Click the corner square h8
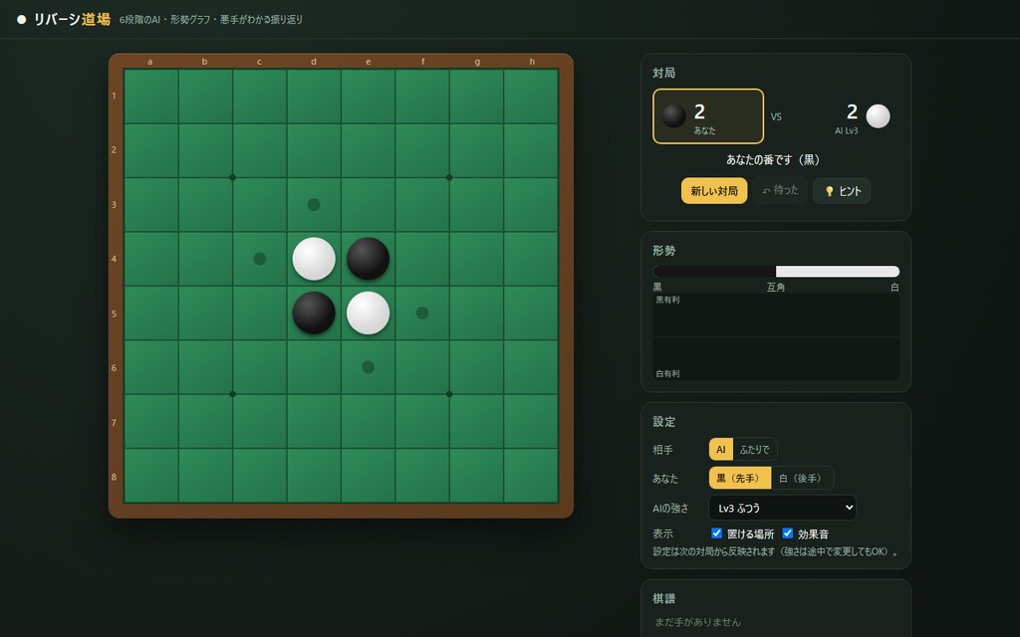Viewport: 1020px width, 637px height. click(531, 475)
